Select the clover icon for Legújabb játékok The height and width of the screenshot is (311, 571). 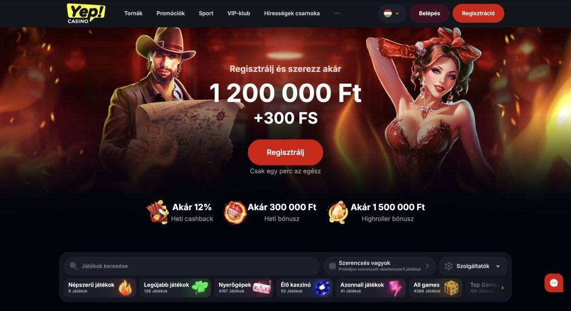tap(200, 288)
